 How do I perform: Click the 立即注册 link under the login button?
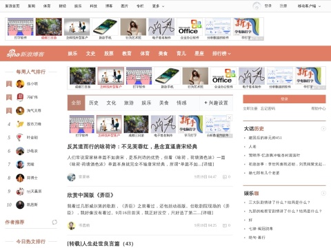tap(250, 108)
